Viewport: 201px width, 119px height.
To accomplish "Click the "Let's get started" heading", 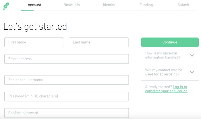I will click(x=35, y=27).
